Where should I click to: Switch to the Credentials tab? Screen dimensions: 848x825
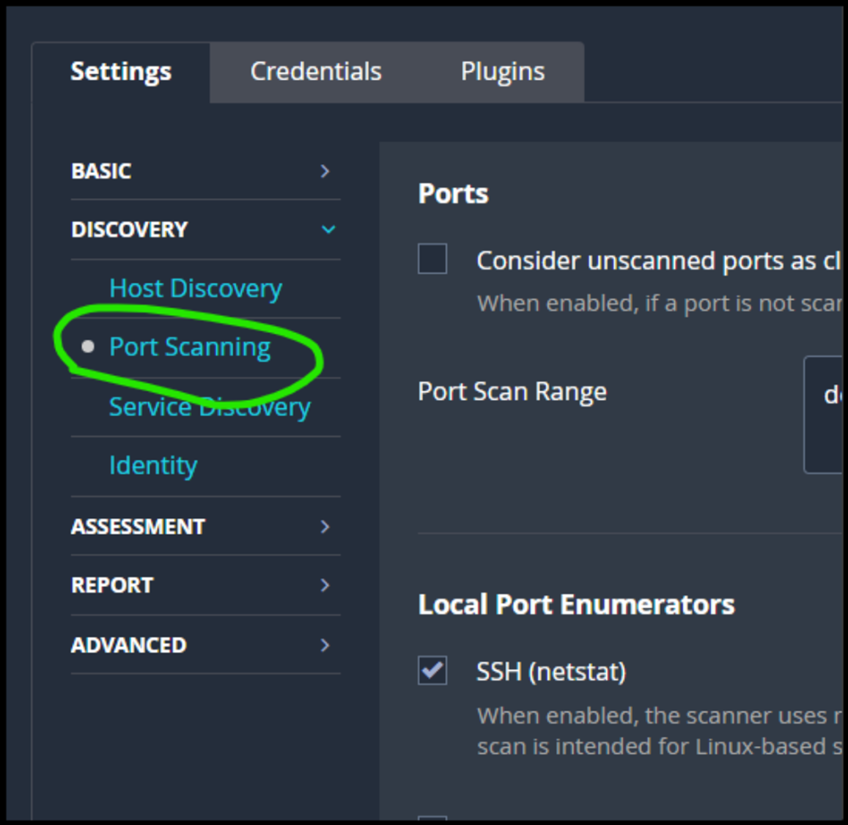tap(316, 71)
